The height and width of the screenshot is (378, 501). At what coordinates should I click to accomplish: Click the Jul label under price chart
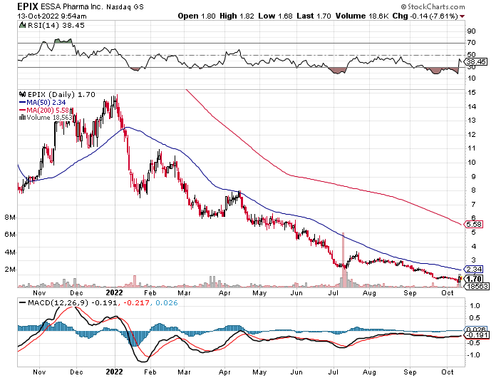coord(334,292)
